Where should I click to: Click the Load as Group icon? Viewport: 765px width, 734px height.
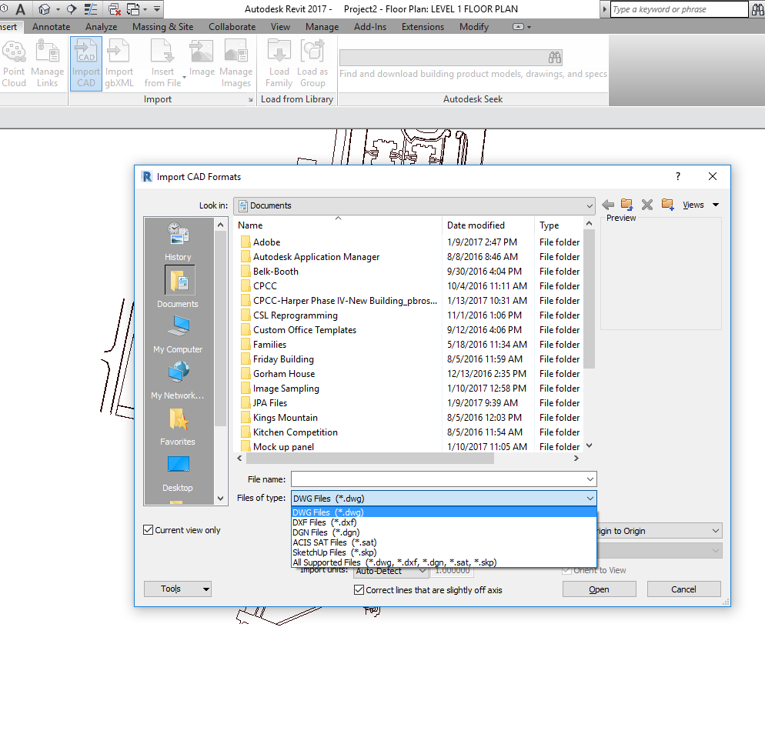click(x=312, y=64)
